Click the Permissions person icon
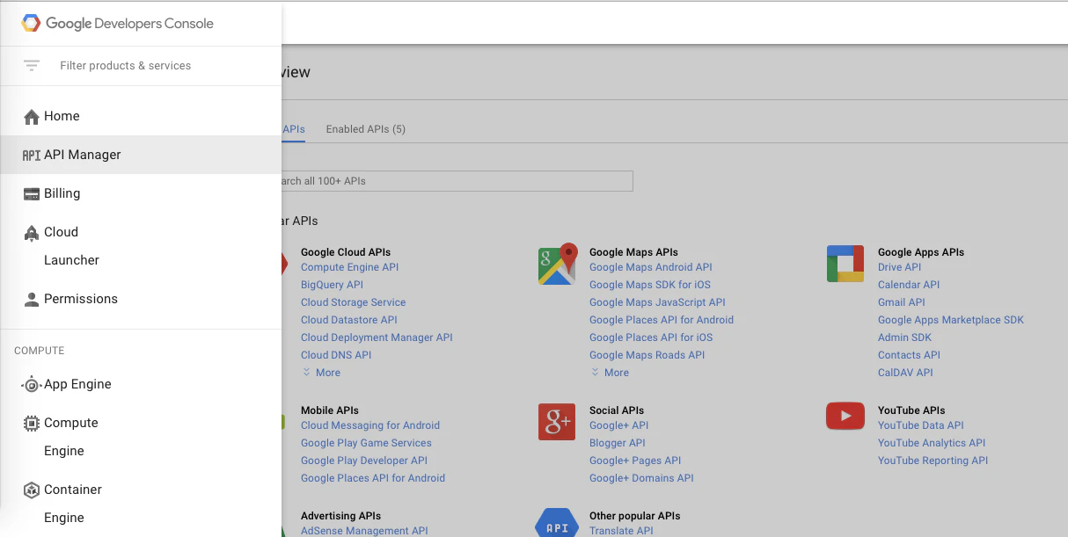The width and height of the screenshot is (1068, 537). click(x=32, y=299)
